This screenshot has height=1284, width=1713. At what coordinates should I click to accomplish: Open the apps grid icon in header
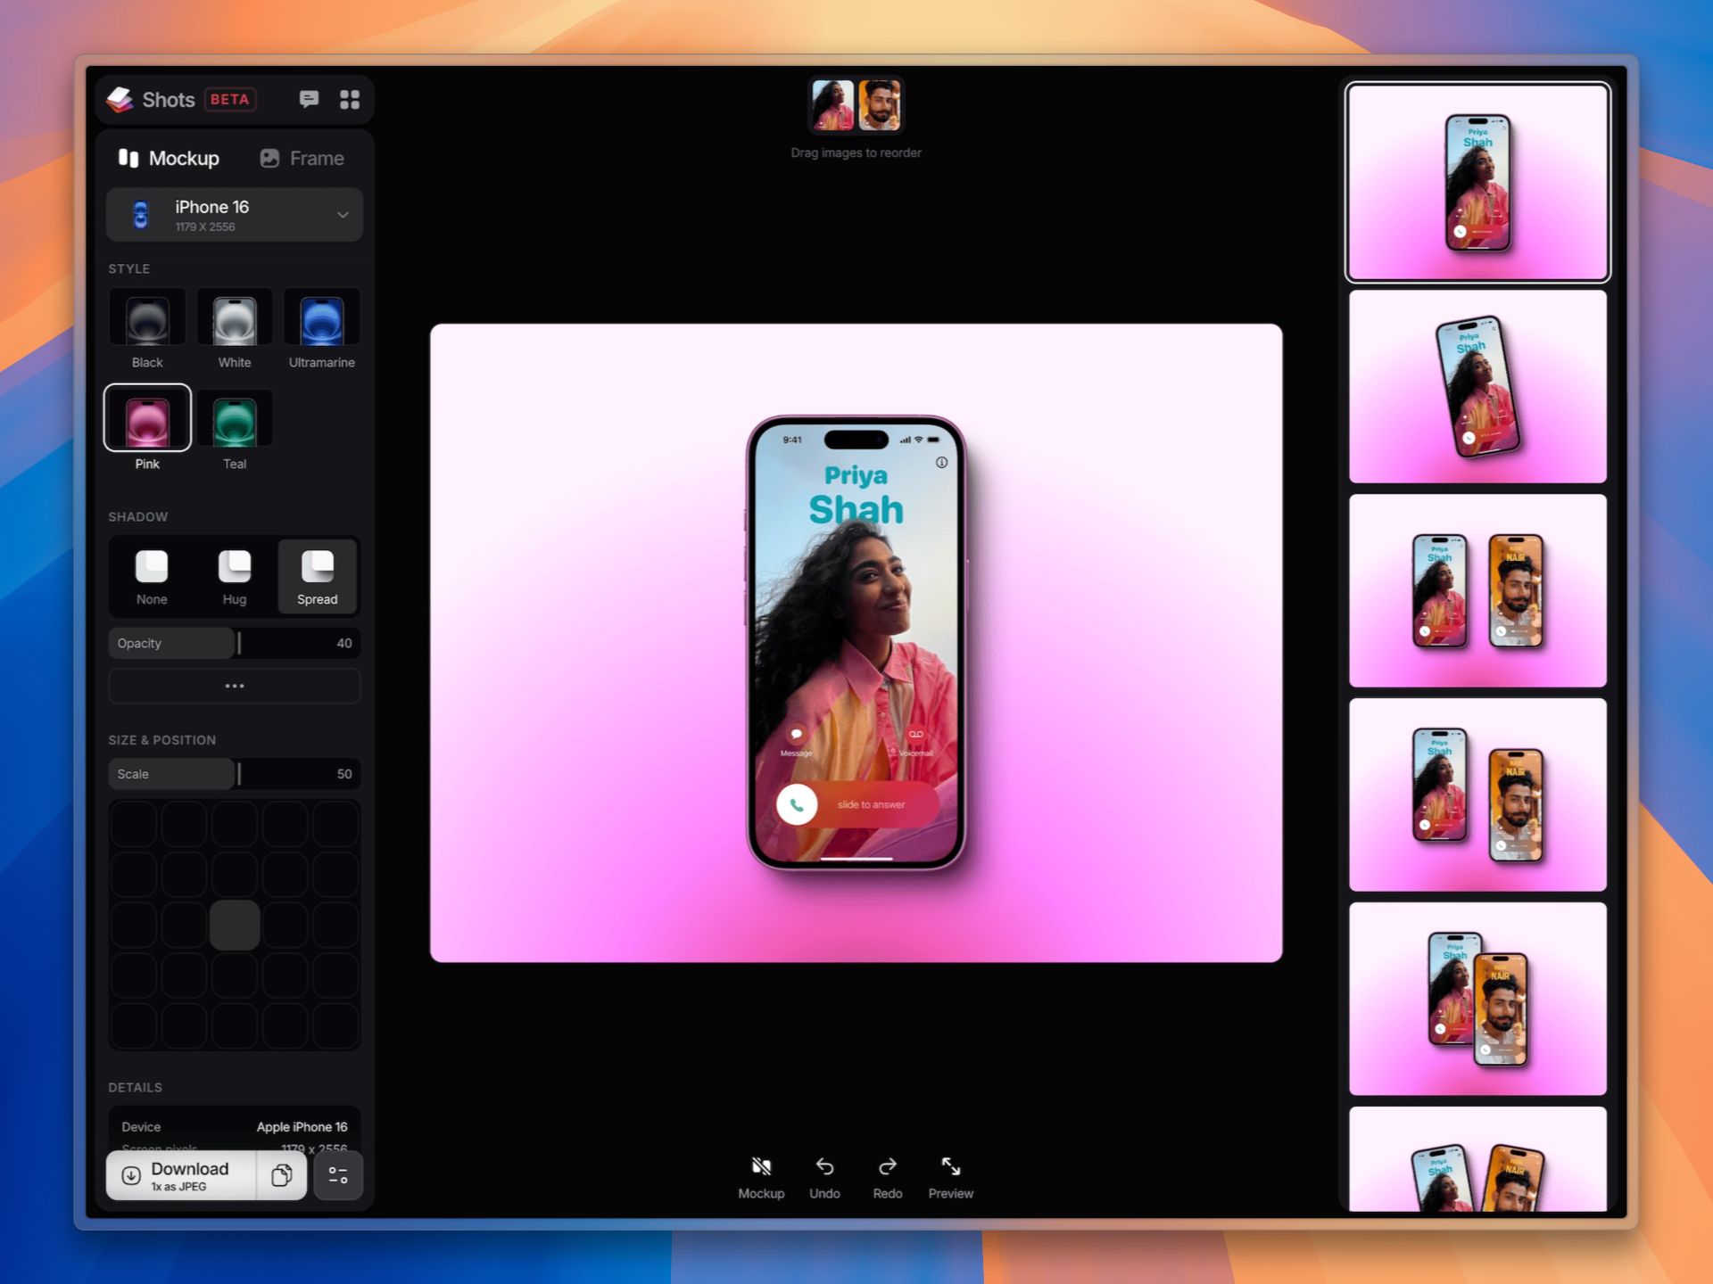[350, 99]
